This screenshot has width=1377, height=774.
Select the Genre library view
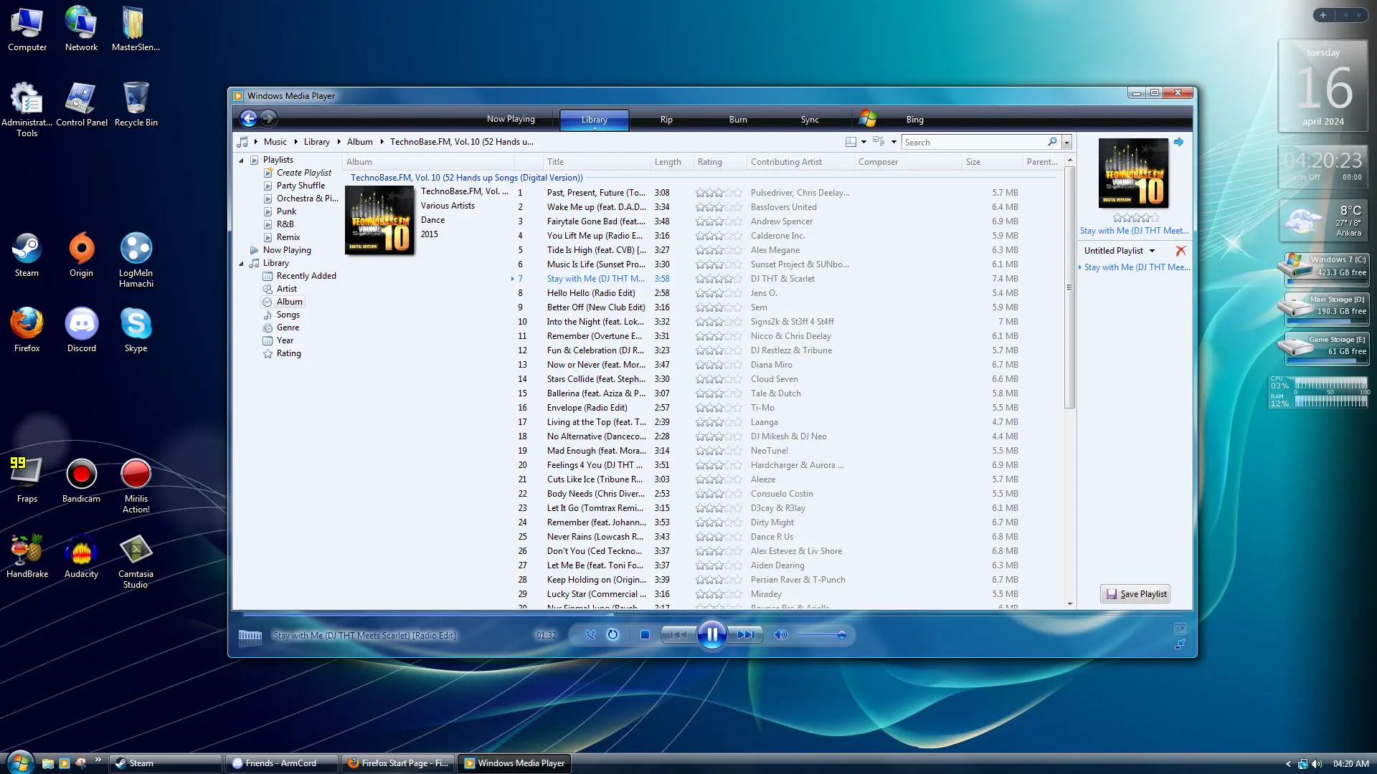pyautogui.click(x=288, y=328)
